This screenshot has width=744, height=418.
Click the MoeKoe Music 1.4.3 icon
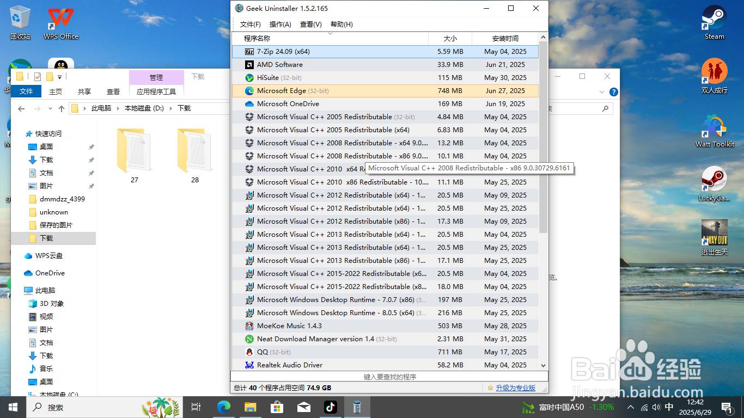[249, 326]
